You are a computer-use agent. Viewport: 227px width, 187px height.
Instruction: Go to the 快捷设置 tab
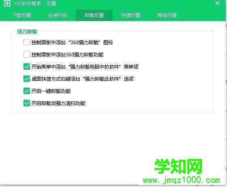[x=131, y=15]
